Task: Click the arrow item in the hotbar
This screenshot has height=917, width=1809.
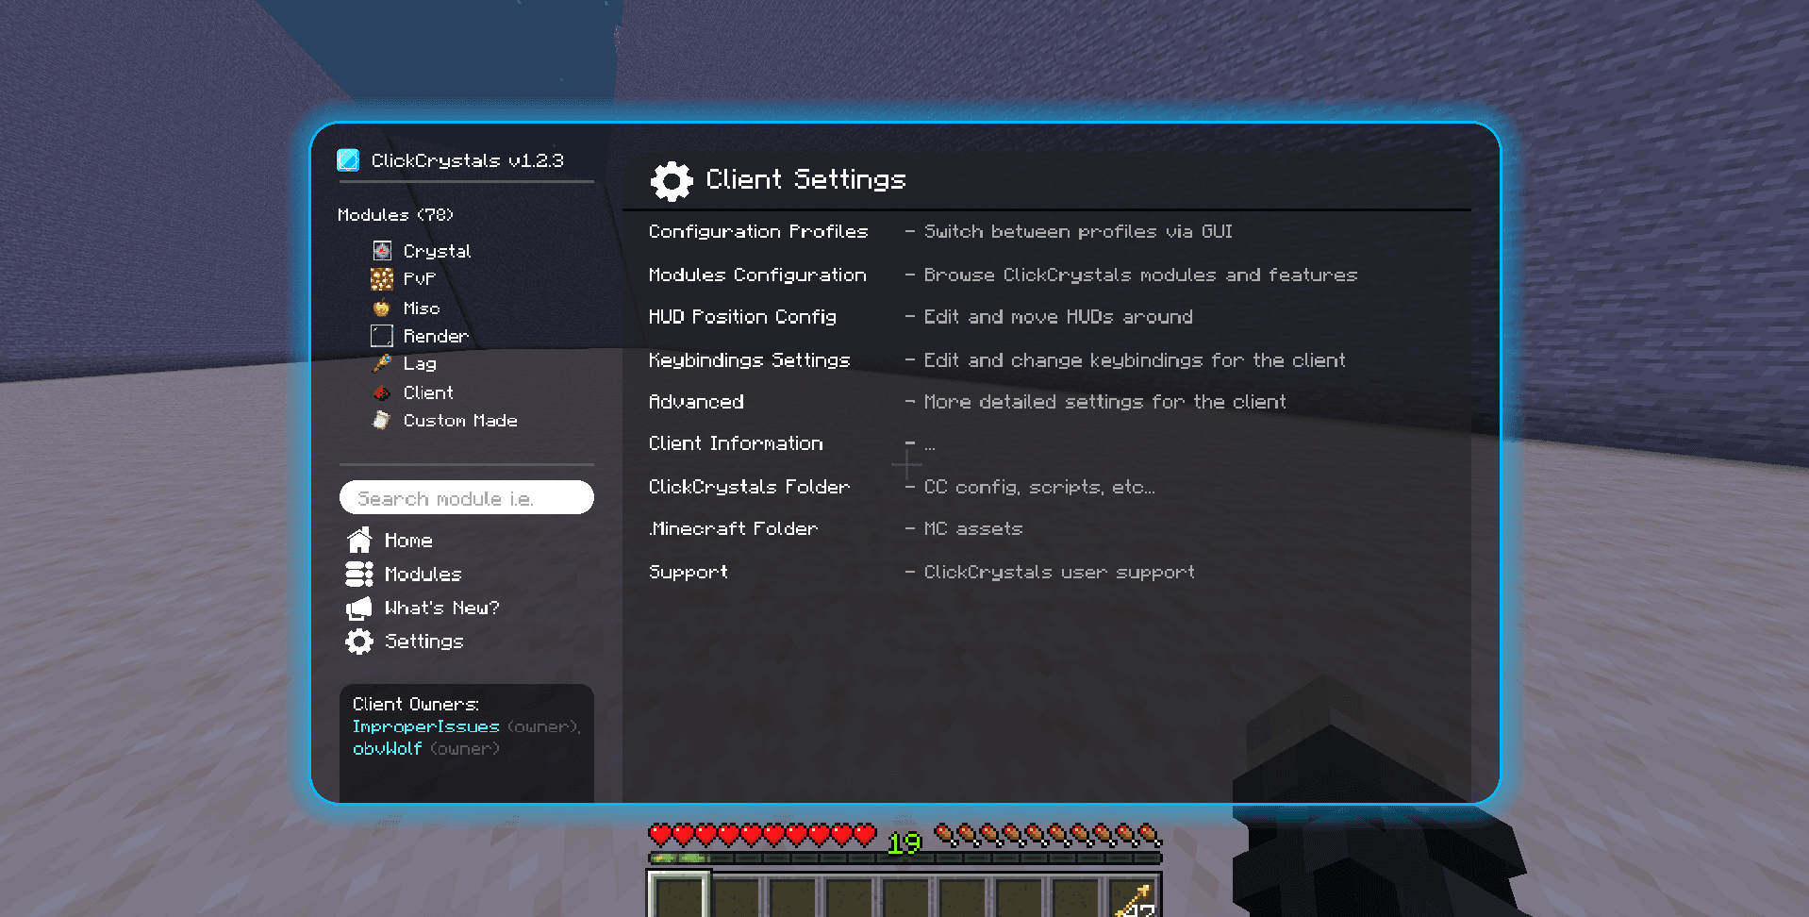Action: click(x=1133, y=898)
